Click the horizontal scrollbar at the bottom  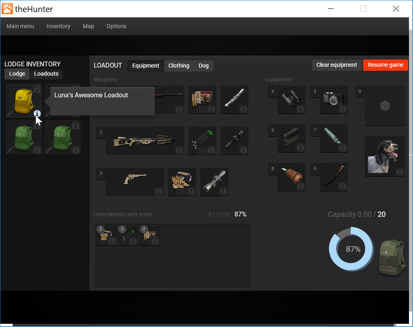pyautogui.click(x=204, y=325)
